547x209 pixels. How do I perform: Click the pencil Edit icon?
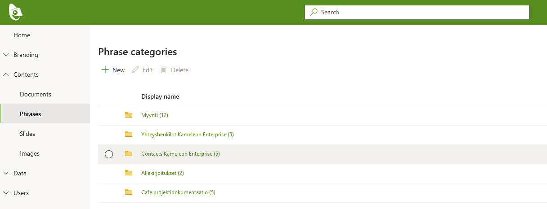click(135, 70)
